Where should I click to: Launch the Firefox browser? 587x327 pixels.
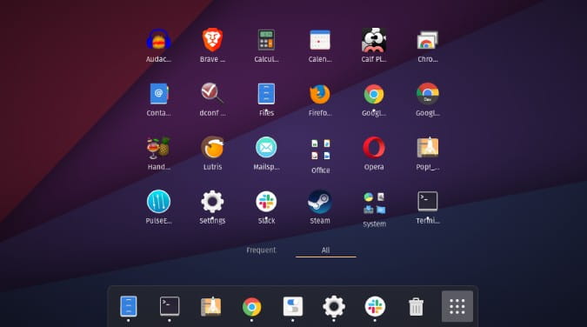pyautogui.click(x=320, y=94)
